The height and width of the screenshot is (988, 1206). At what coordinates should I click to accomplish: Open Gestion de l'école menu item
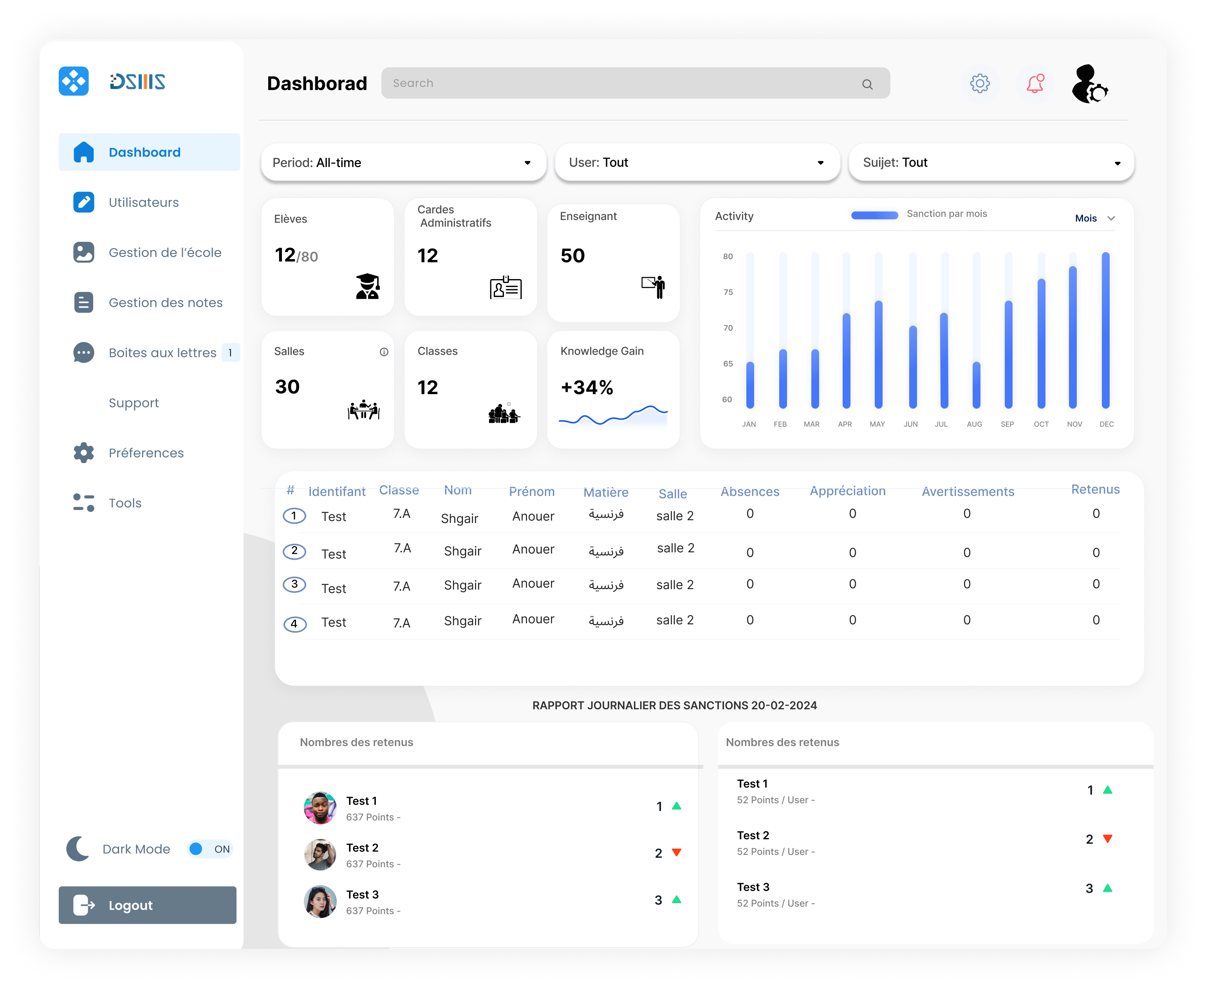tap(165, 252)
